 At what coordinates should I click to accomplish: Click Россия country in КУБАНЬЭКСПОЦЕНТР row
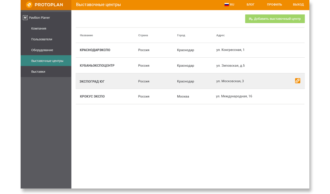point(144,66)
